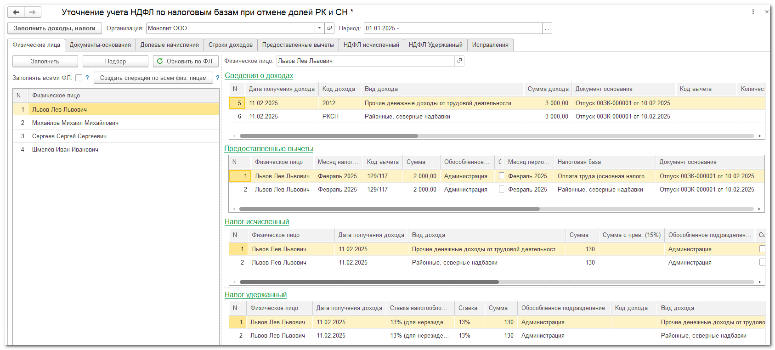Toggle checkbox in first deductions row
This screenshot has height=350, width=775.
pos(501,176)
